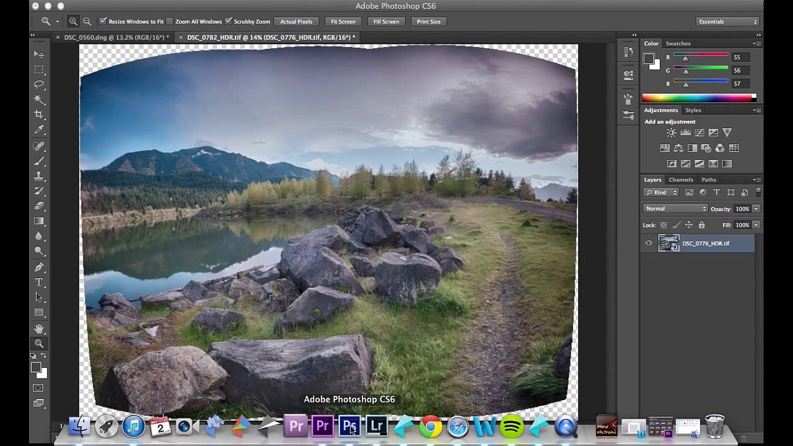Viewport: 793px width, 446px height.
Task: Click the foreground color swatch in Color panel
Action: tap(649, 59)
